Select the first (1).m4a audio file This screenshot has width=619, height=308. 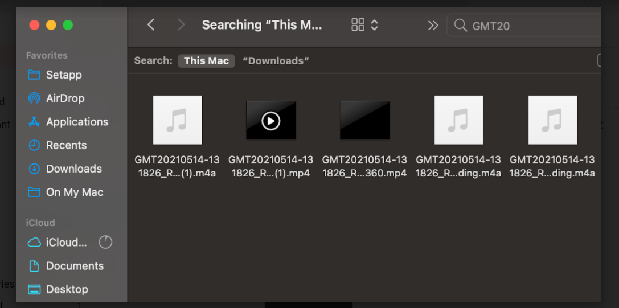[177, 120]
